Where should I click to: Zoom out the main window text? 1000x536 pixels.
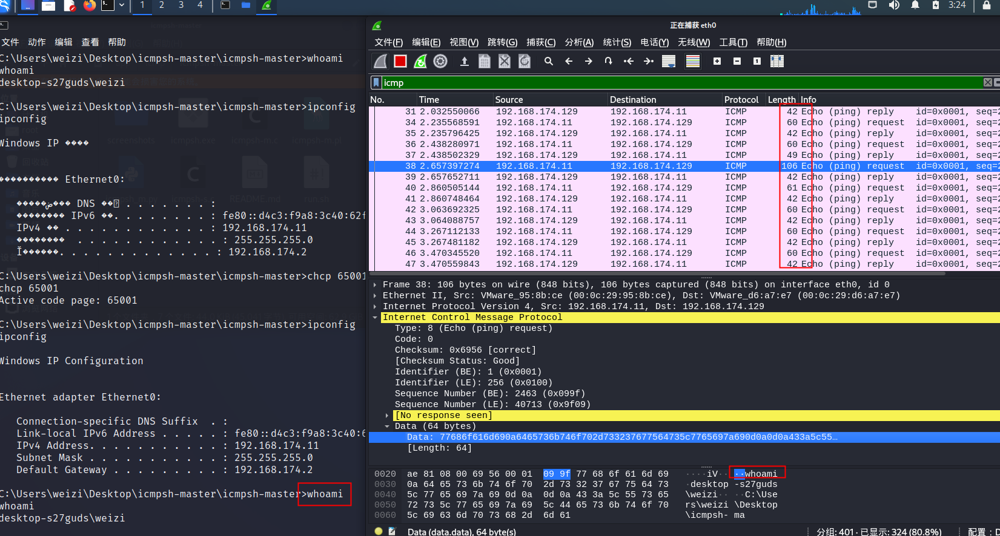click(737, 61)
